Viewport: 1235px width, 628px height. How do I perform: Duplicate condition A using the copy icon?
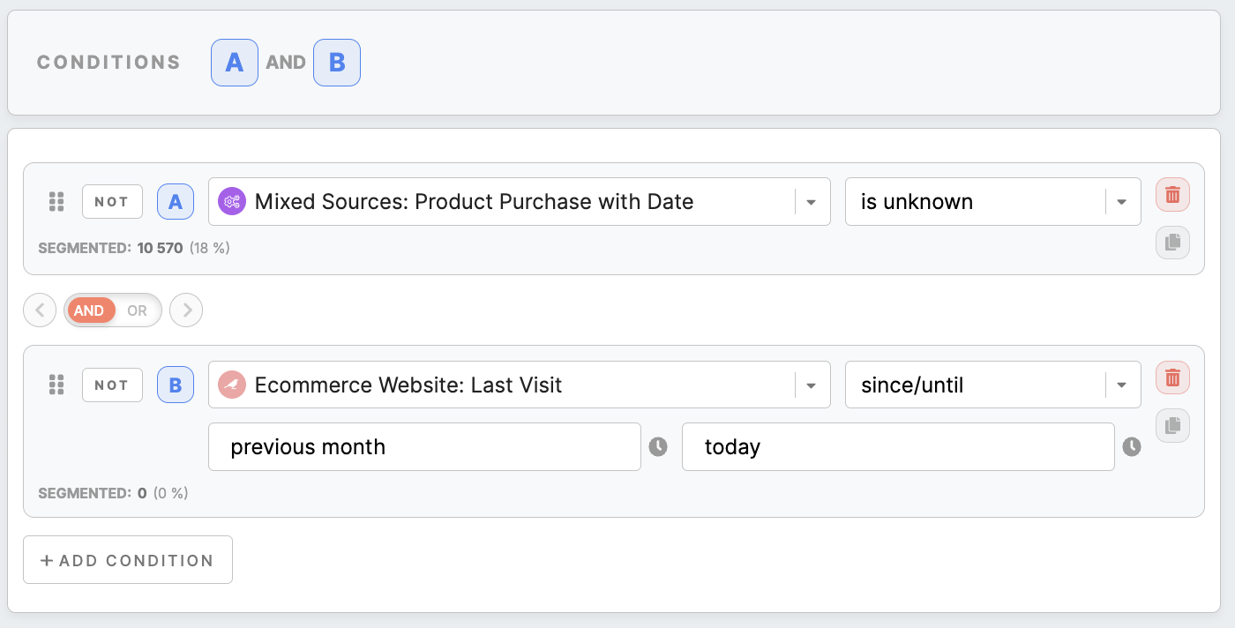pos(1172,243)
